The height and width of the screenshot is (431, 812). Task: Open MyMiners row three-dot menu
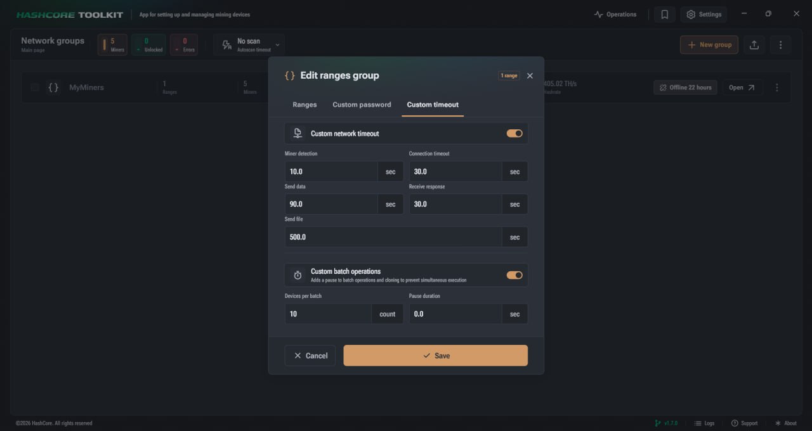click(777, 87)
